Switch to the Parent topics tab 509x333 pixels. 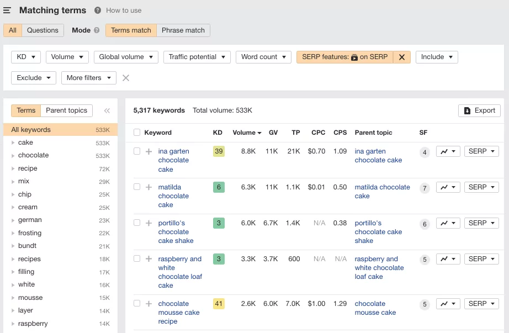[66, 110]
